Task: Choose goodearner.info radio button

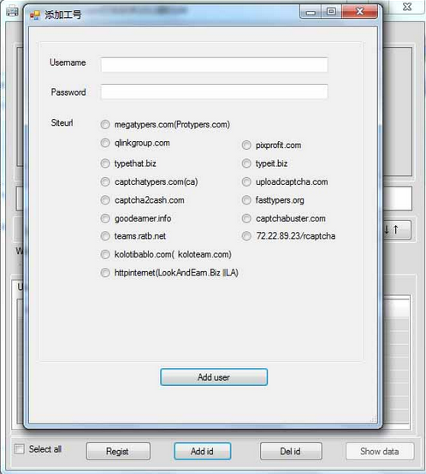Action: 105,218
